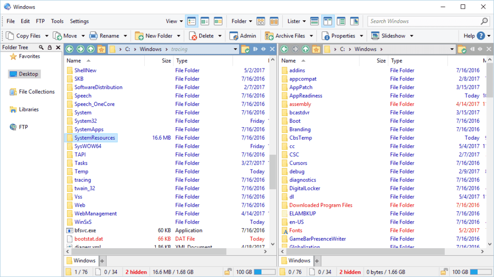Open the New Folder dropdown arrow
The height and width of the screenshot is (277, 494).
(x=178, y=36)
